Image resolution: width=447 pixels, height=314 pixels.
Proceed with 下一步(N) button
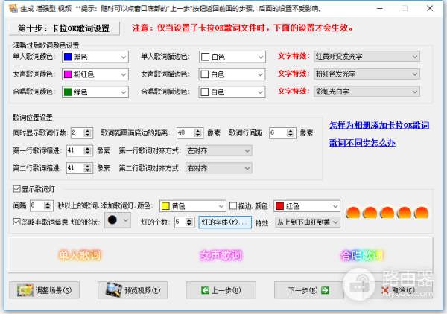pos(309,290)
